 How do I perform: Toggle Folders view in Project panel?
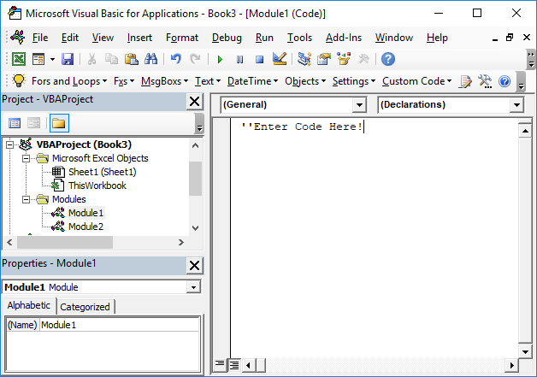point(59,123)
